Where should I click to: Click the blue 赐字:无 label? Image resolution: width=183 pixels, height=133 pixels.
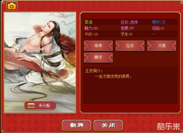coord(159,22)
